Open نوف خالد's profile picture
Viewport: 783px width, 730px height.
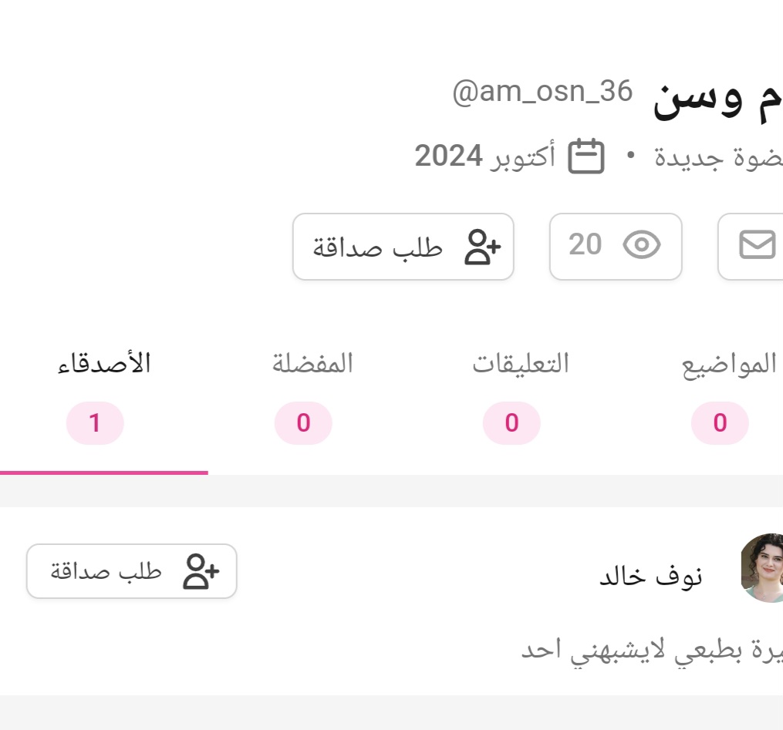[763, 568]
